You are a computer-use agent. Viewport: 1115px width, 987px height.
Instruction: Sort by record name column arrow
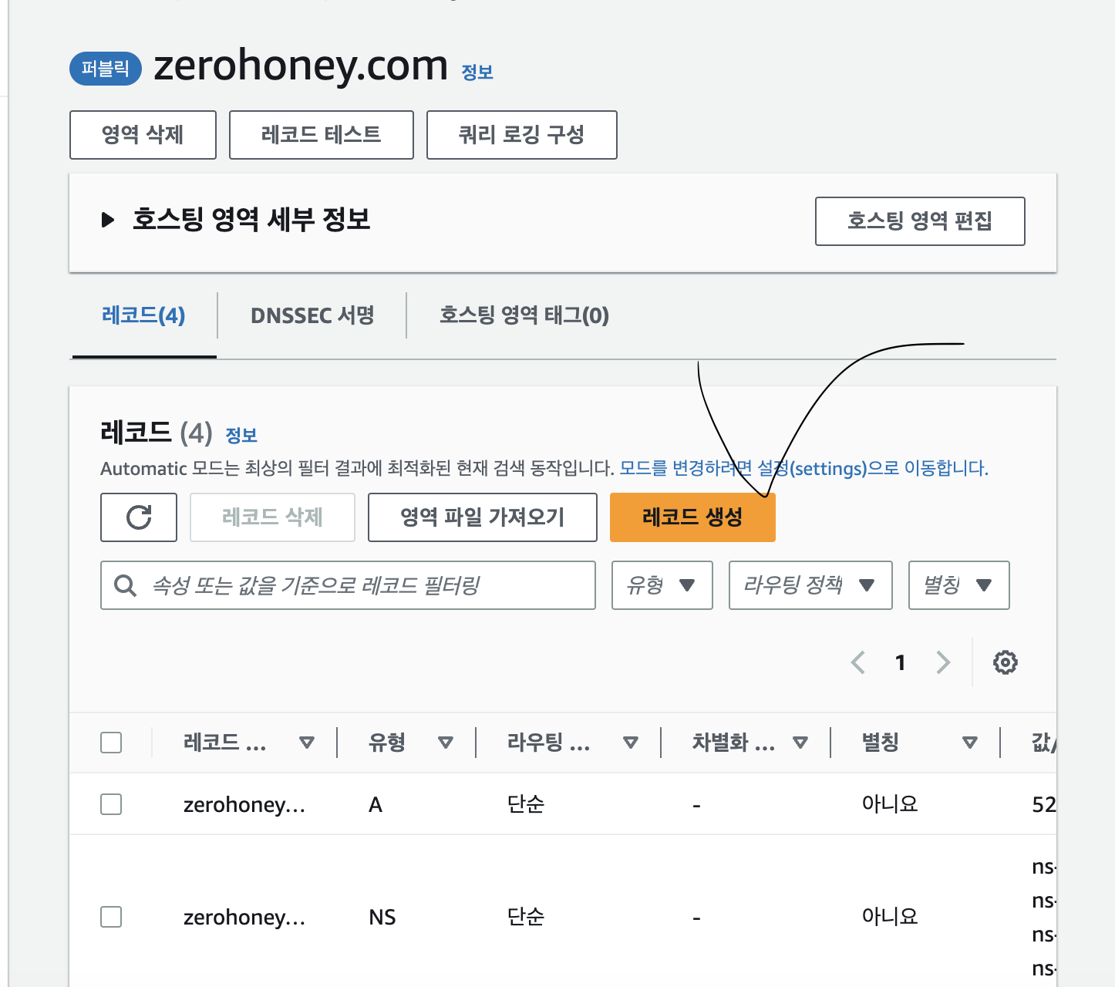[307, 743]
